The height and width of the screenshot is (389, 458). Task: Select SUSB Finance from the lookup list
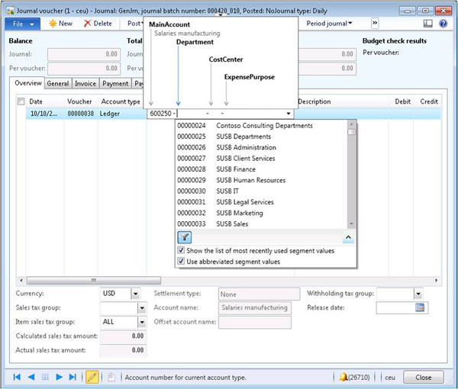(235, 169)
